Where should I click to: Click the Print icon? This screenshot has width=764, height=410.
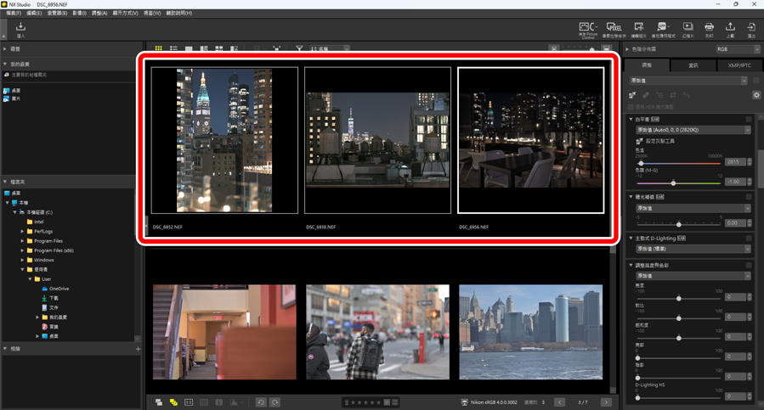709,30
